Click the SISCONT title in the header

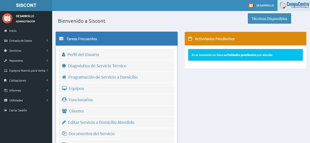(26, 5)
